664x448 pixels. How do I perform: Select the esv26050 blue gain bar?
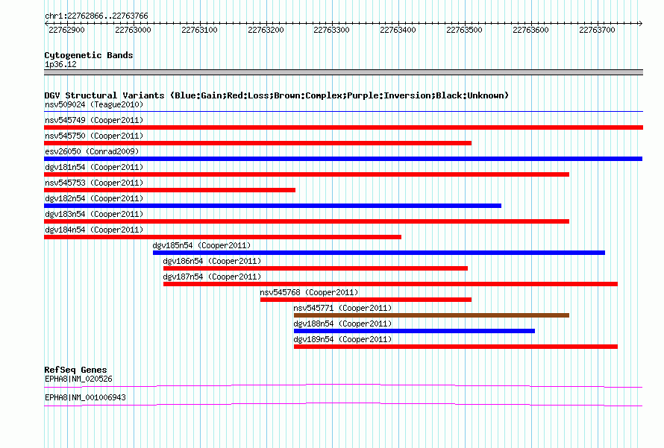tap(343, 159)
